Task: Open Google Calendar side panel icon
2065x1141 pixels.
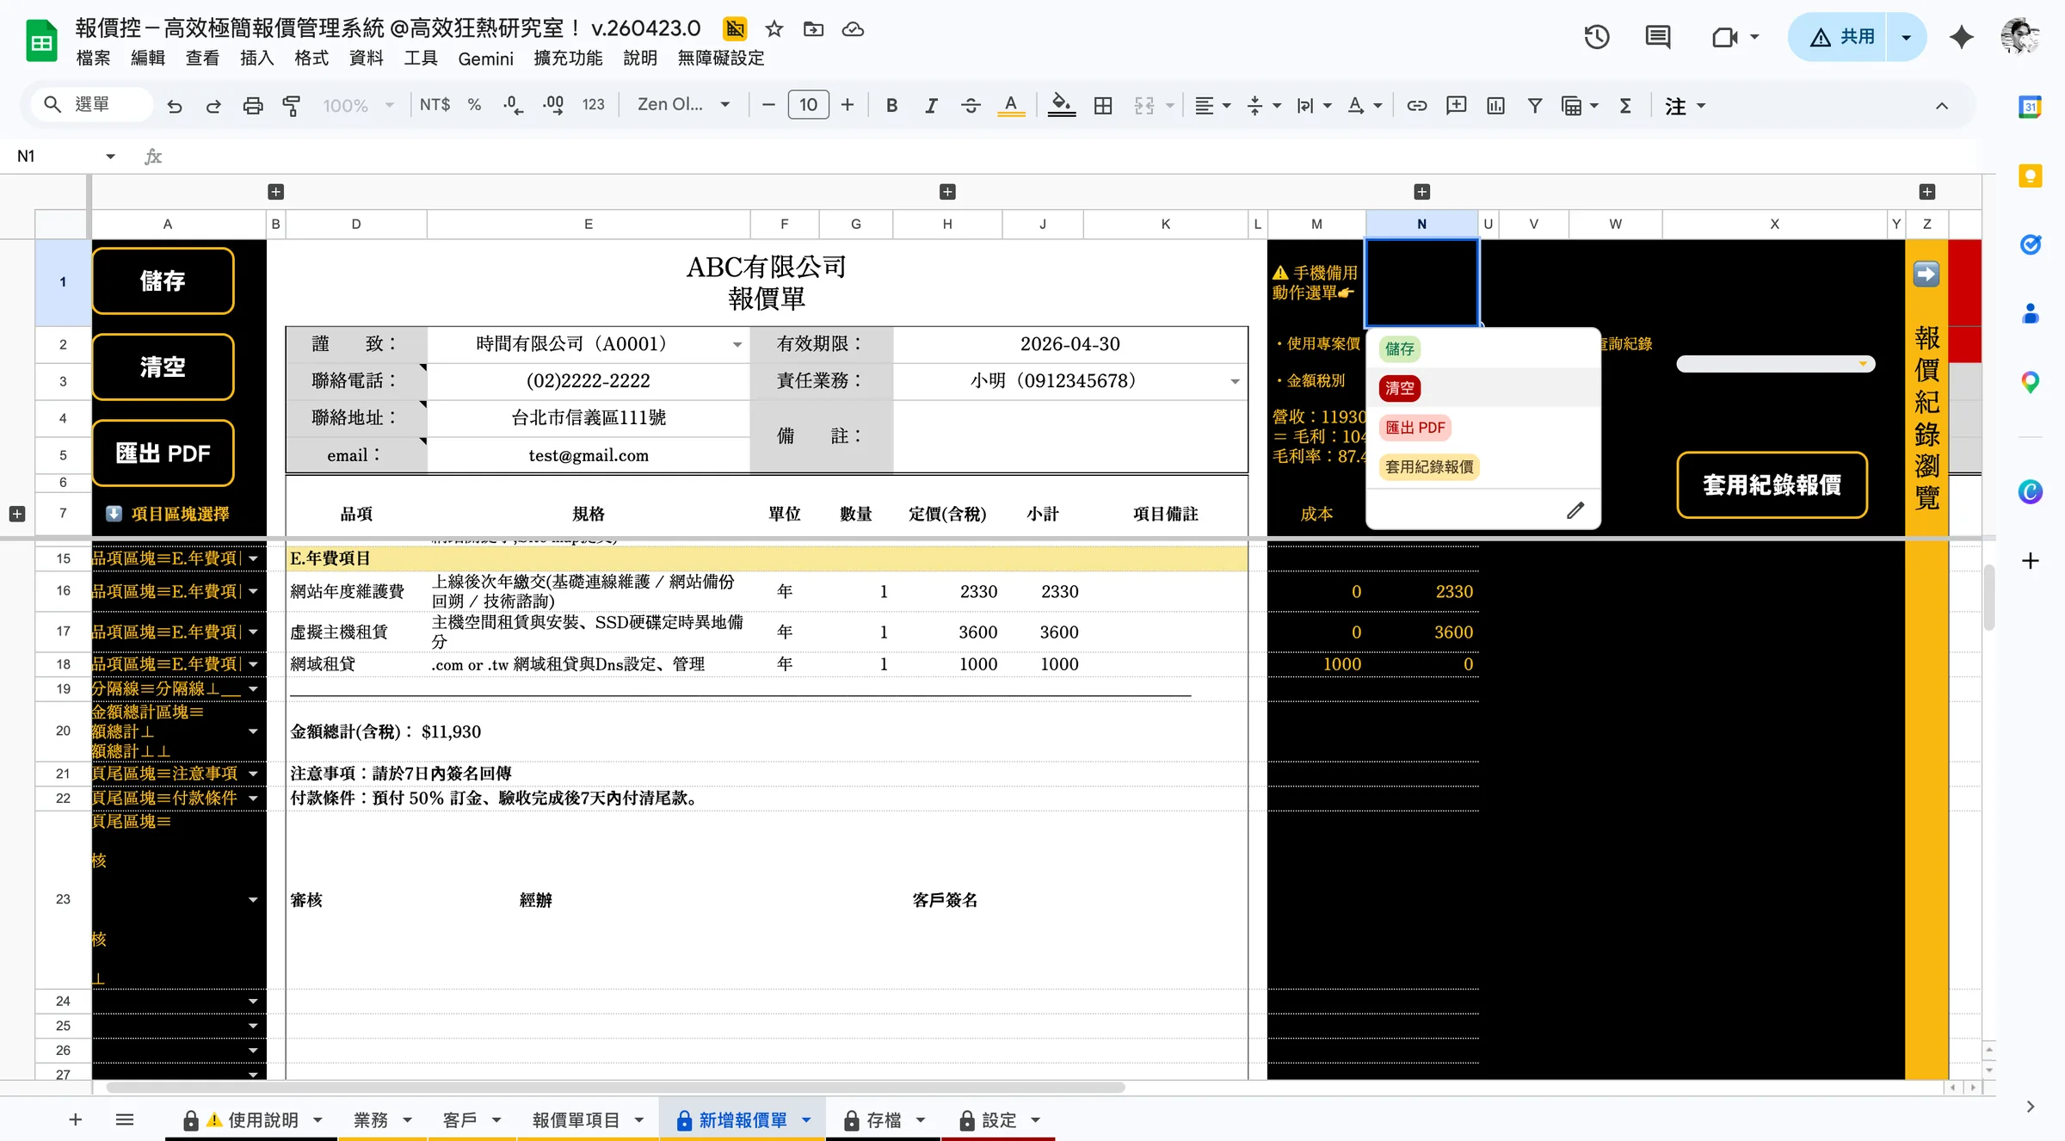Action: pos(2031,107)
